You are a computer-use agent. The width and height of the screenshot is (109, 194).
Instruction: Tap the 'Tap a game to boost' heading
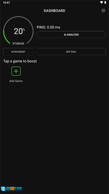[20, 61]
